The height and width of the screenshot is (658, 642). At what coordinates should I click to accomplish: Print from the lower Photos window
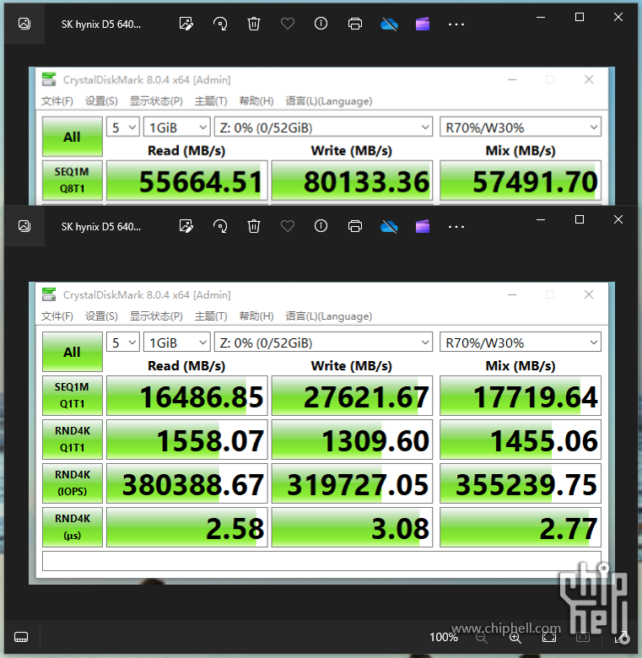point(355,226)
